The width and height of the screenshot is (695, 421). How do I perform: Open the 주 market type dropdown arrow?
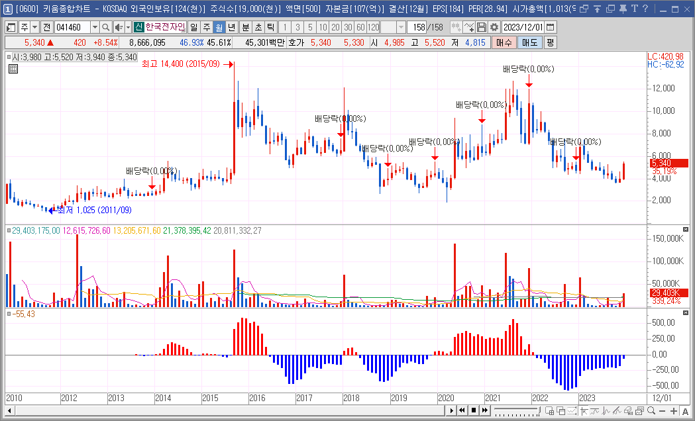(34, 27)
